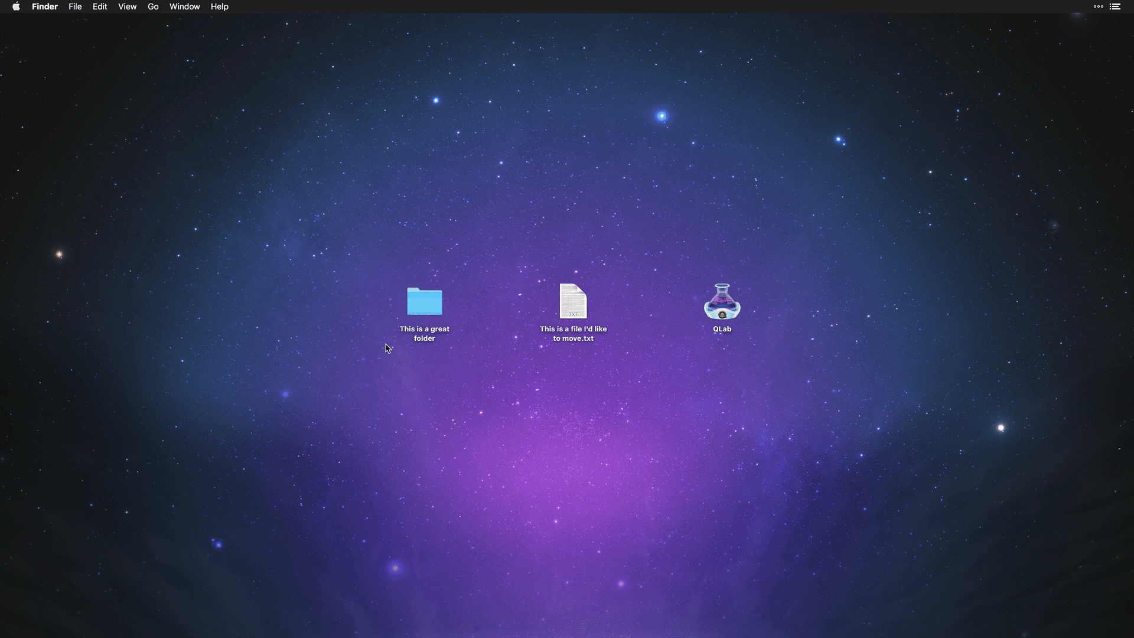Show the Window menu
1134x638 pixels.
pos(184,6)
